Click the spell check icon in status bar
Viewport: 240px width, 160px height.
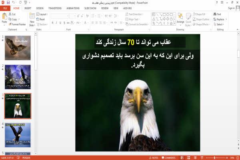click(x=18, y=158)
